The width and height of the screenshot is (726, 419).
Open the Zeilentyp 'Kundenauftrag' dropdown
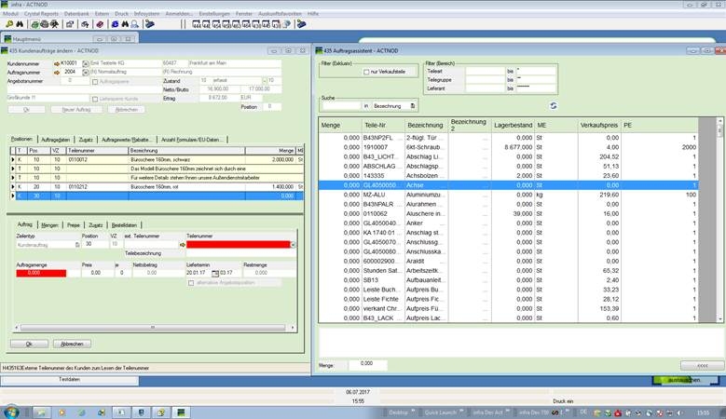pos(77,244)
